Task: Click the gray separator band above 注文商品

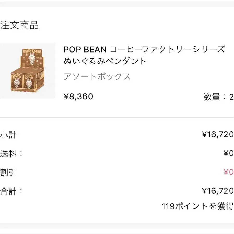Action: pyautogui.click(x=117, y=4)
